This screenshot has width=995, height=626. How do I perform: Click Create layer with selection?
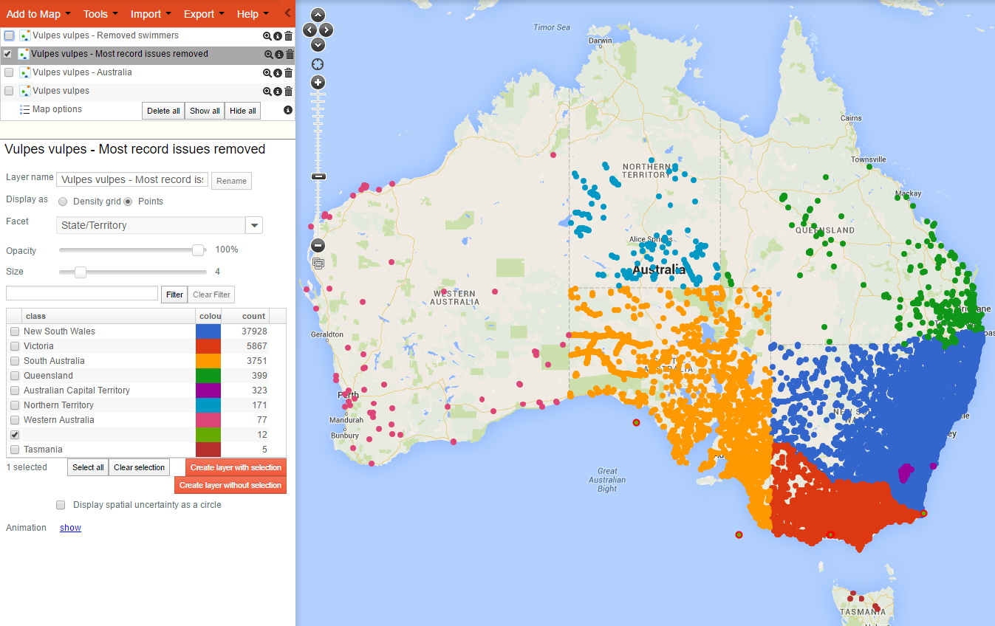(236, 467)
